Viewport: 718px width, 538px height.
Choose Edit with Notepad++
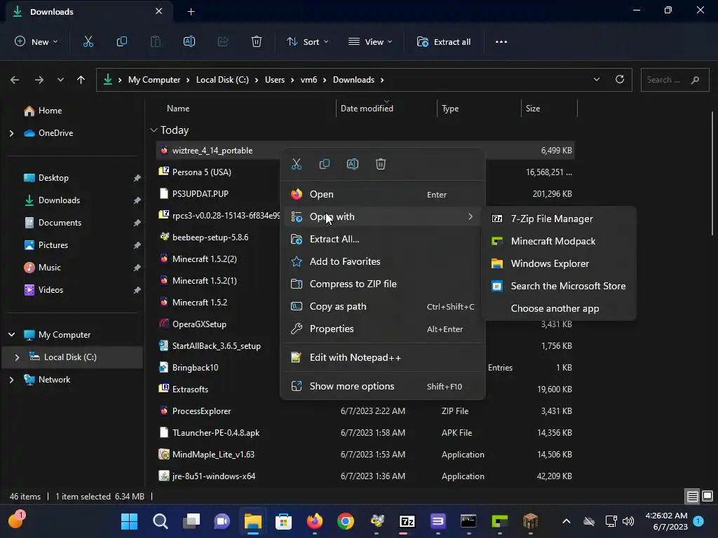point(384,357)
